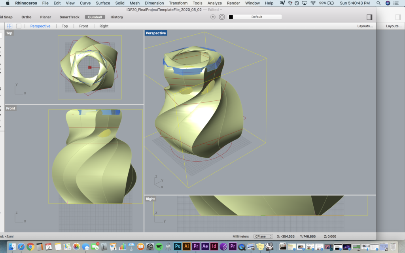Open the Trash in the dock

[393, 247]
